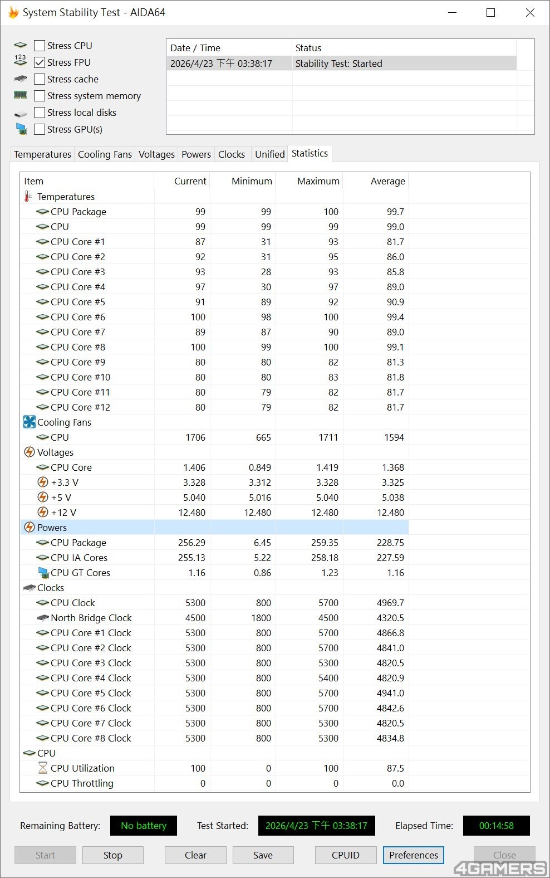Click the chip icon beside CPU Core #6 temperature
550x878 pixels.
tap(42, 317)
